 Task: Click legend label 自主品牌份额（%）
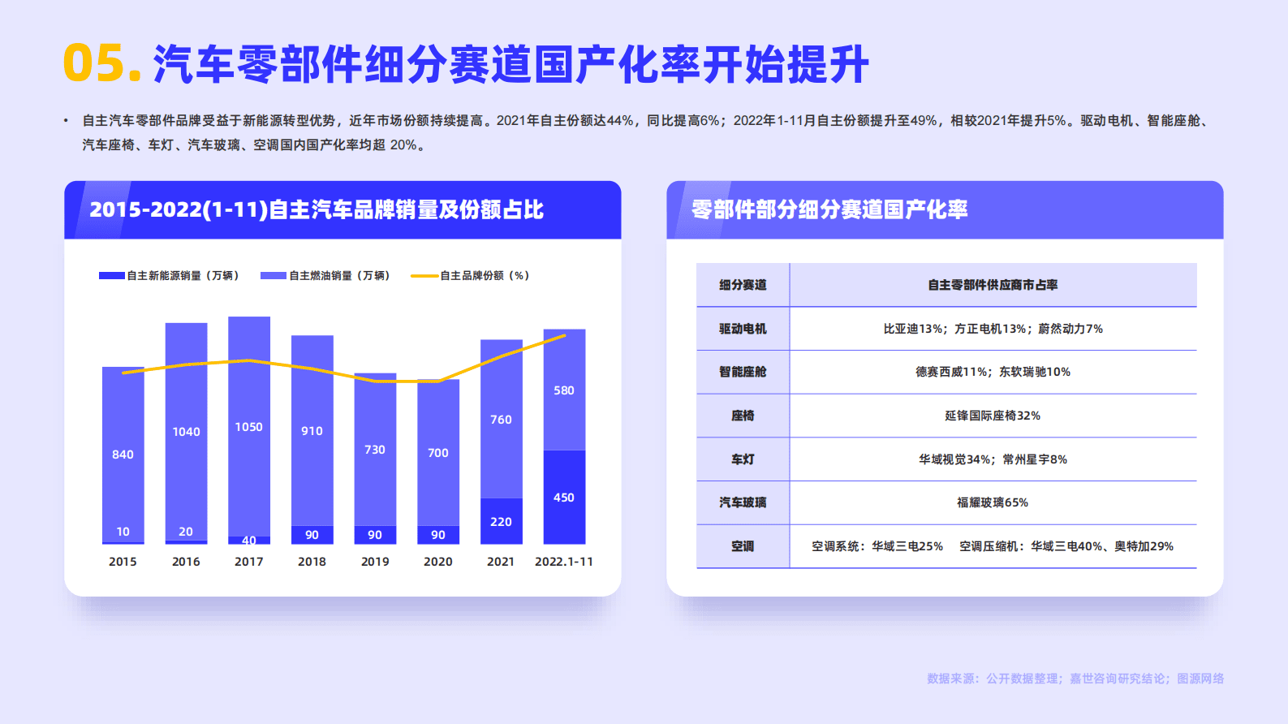[485, 276]
